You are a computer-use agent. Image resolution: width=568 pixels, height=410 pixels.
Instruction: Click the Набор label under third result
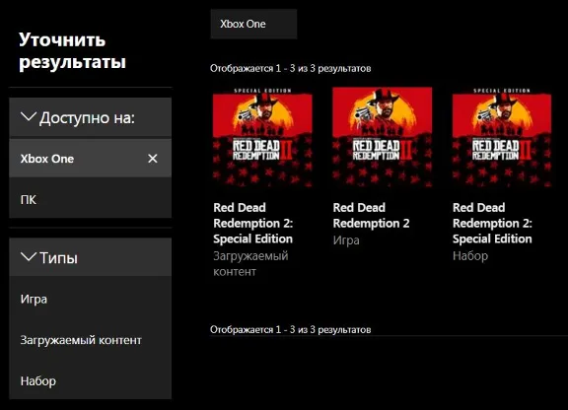click(x=470, y=255)
